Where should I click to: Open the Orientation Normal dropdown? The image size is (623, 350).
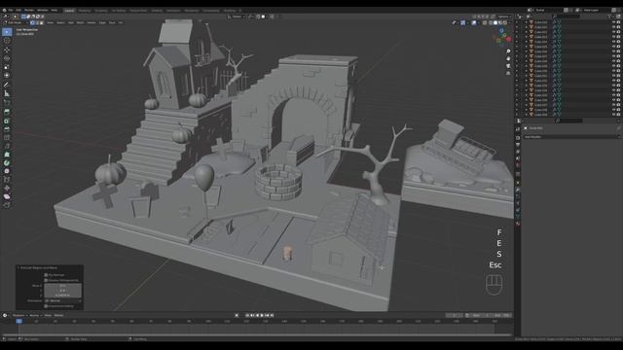coord(63,300)
